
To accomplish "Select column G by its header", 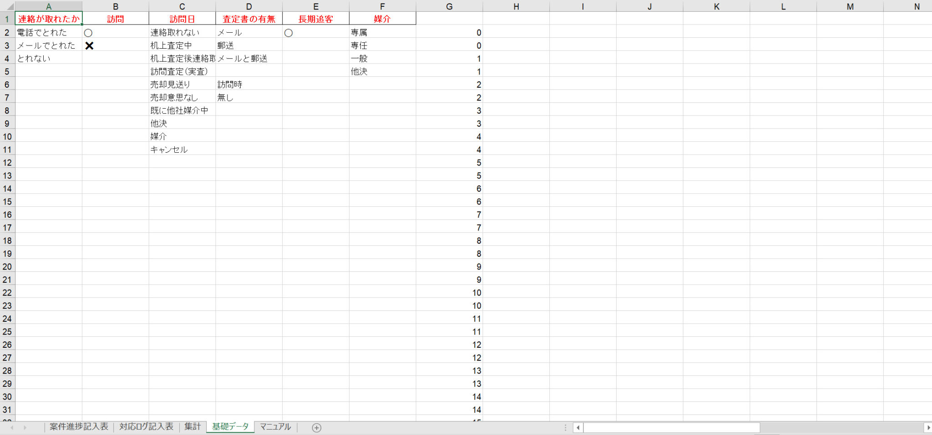I will 449,6.
